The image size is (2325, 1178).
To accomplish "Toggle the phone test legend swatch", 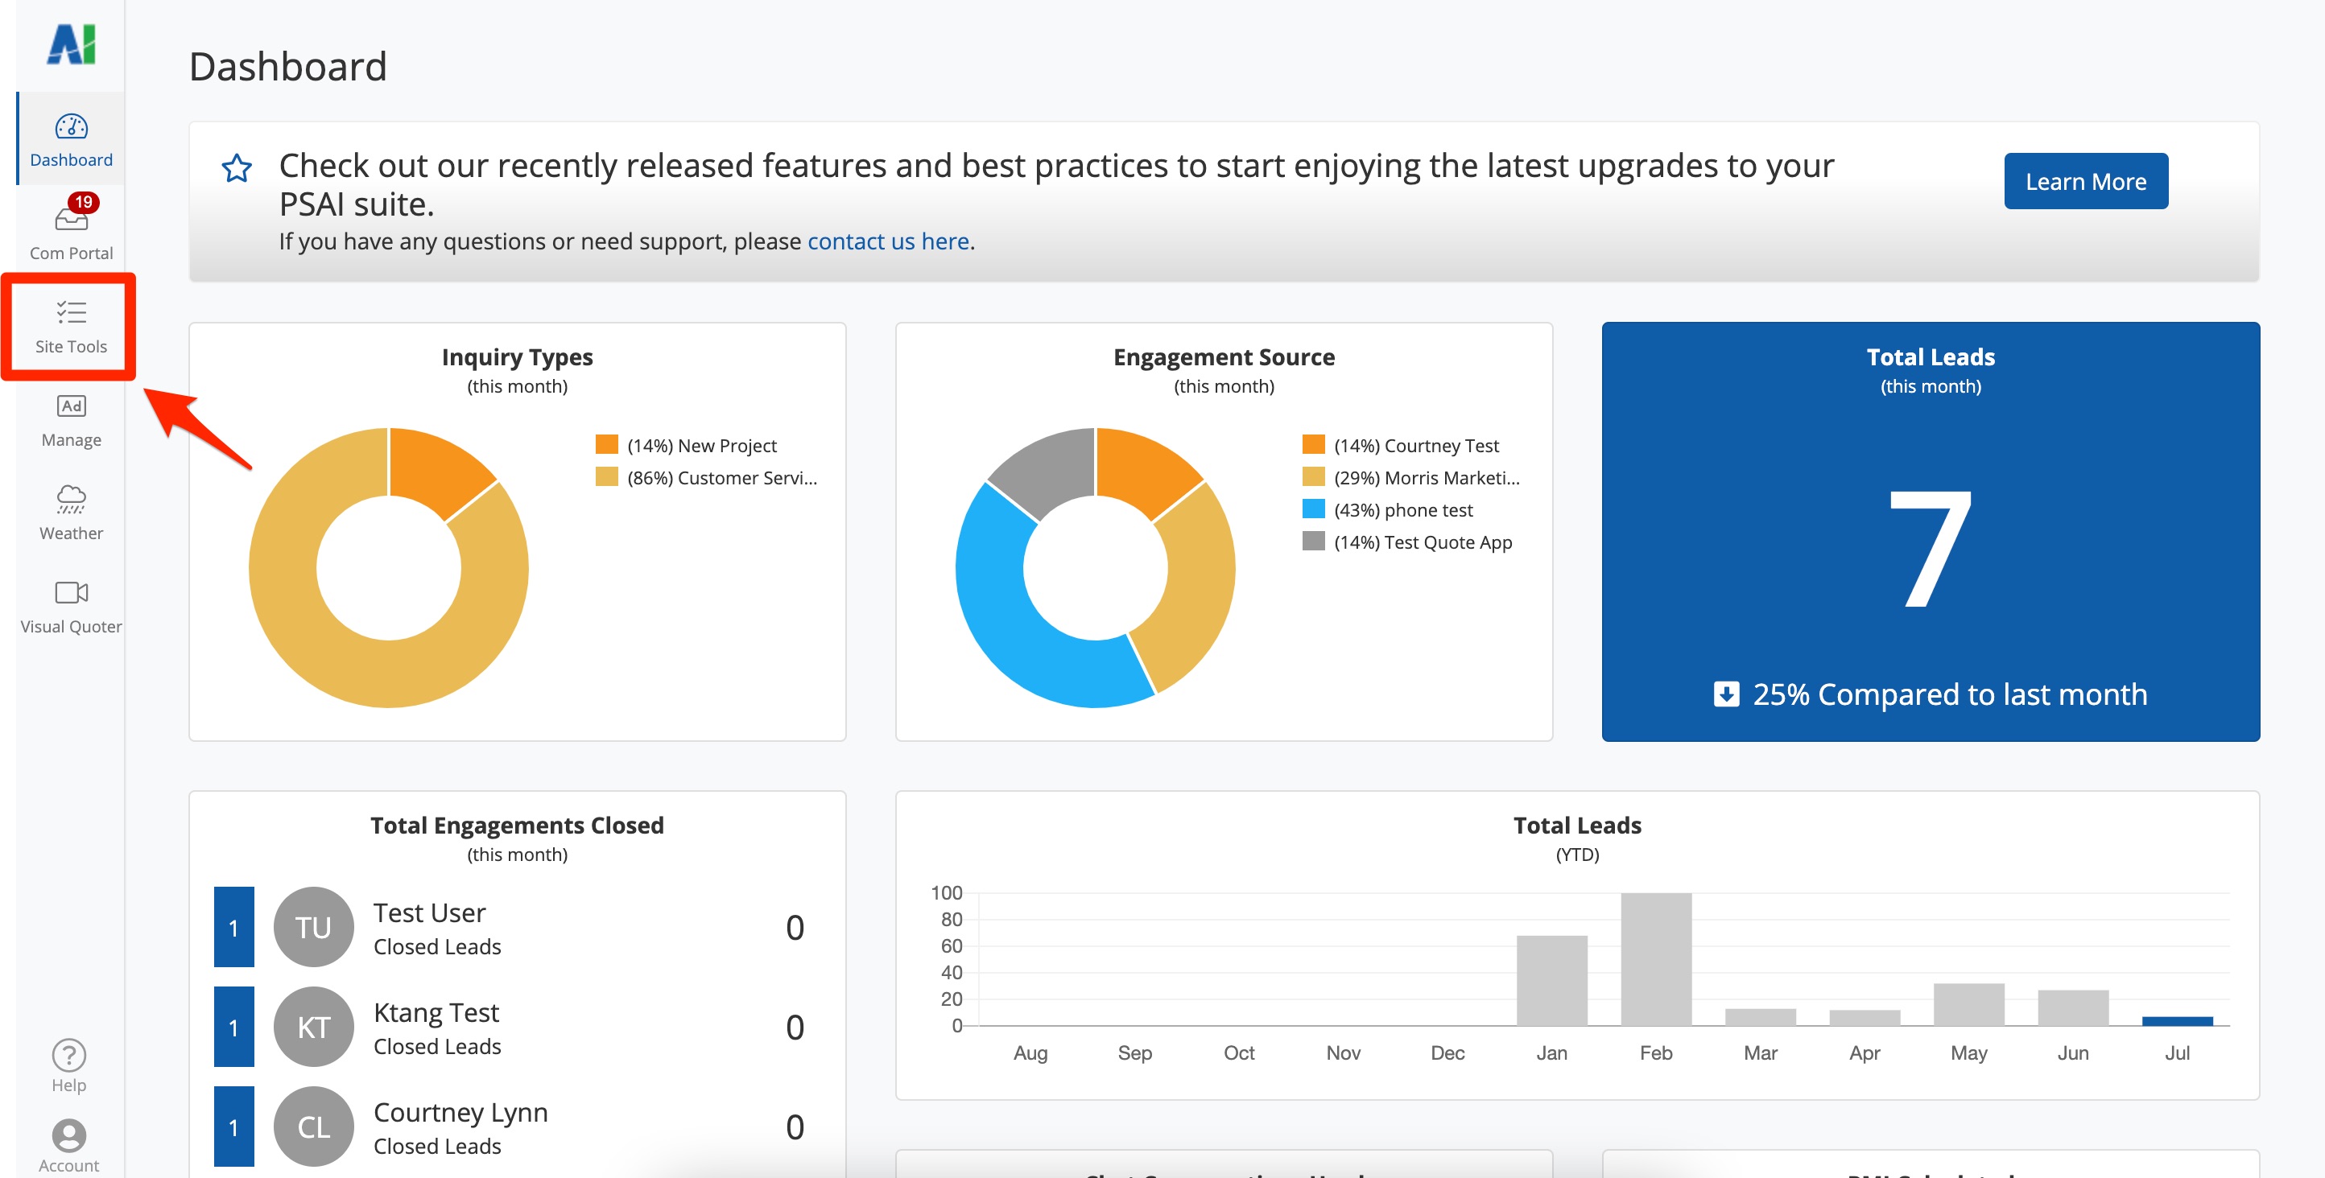I will [x=1313, y=509].
